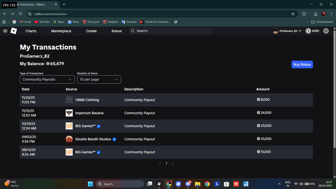Expand the Number of Items dropdown
The height and width of the screenshot is (189, 336).
pyautogui.click(x=99, y=79)
